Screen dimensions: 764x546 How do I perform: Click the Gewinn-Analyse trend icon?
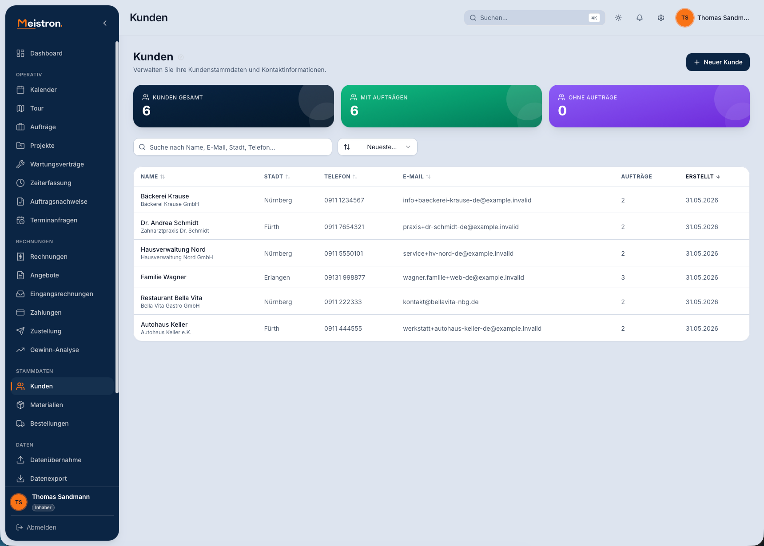click(x=20, y=350)
